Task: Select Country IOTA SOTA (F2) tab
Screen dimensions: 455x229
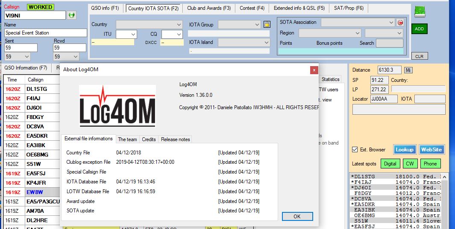Action: click(153, 9)
